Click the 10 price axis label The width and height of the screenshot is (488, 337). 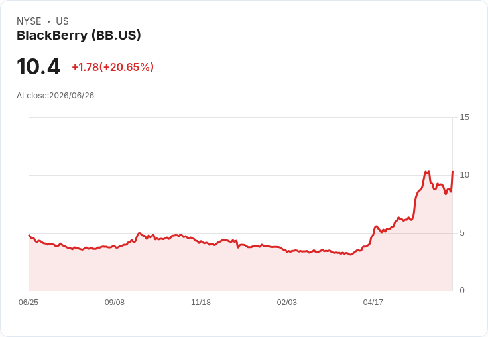click(464, 175)
